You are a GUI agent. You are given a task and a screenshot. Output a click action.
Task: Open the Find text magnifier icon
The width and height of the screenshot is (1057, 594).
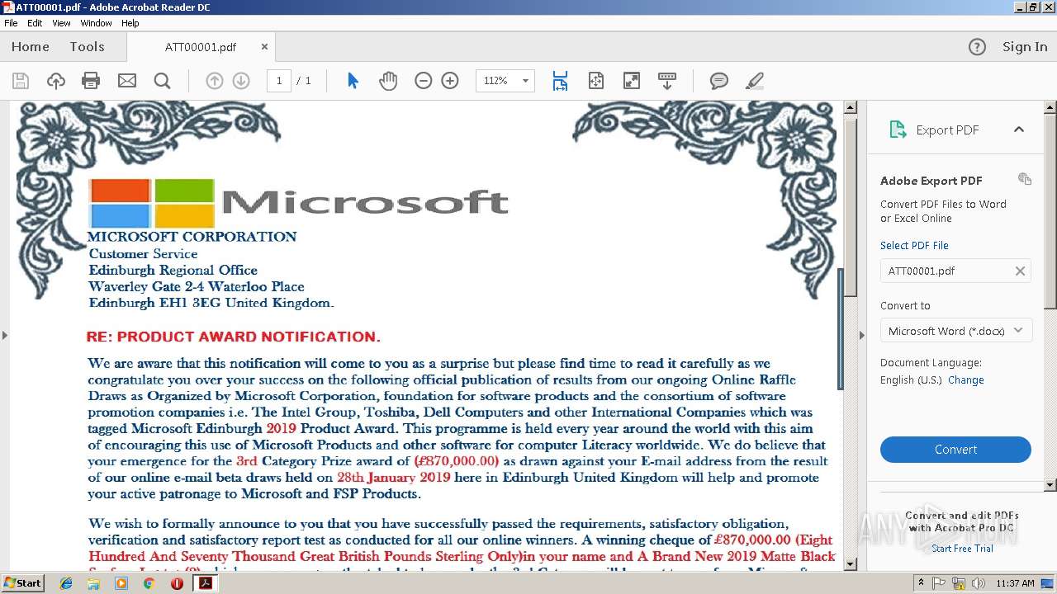[x=163, y=81]
